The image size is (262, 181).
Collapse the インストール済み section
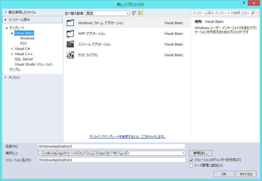tap(5, 19)
